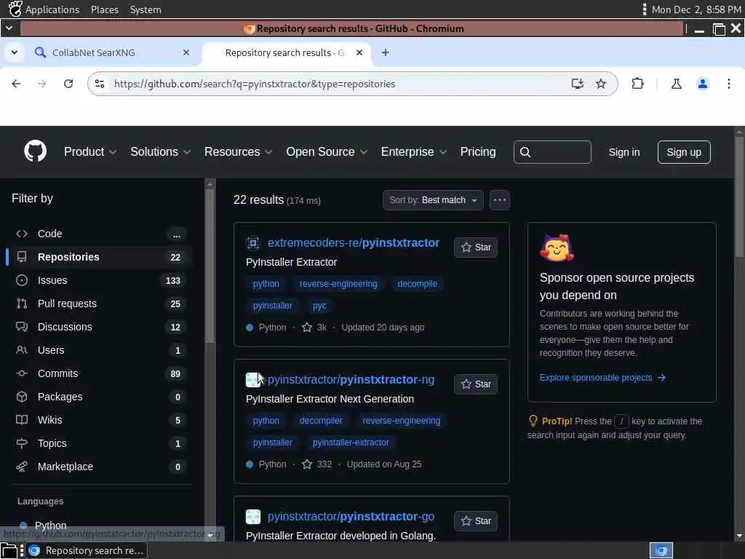Star the pyinstxtractor-ng repository
This screenshot has width=745, height=559.
coord(476,384)
